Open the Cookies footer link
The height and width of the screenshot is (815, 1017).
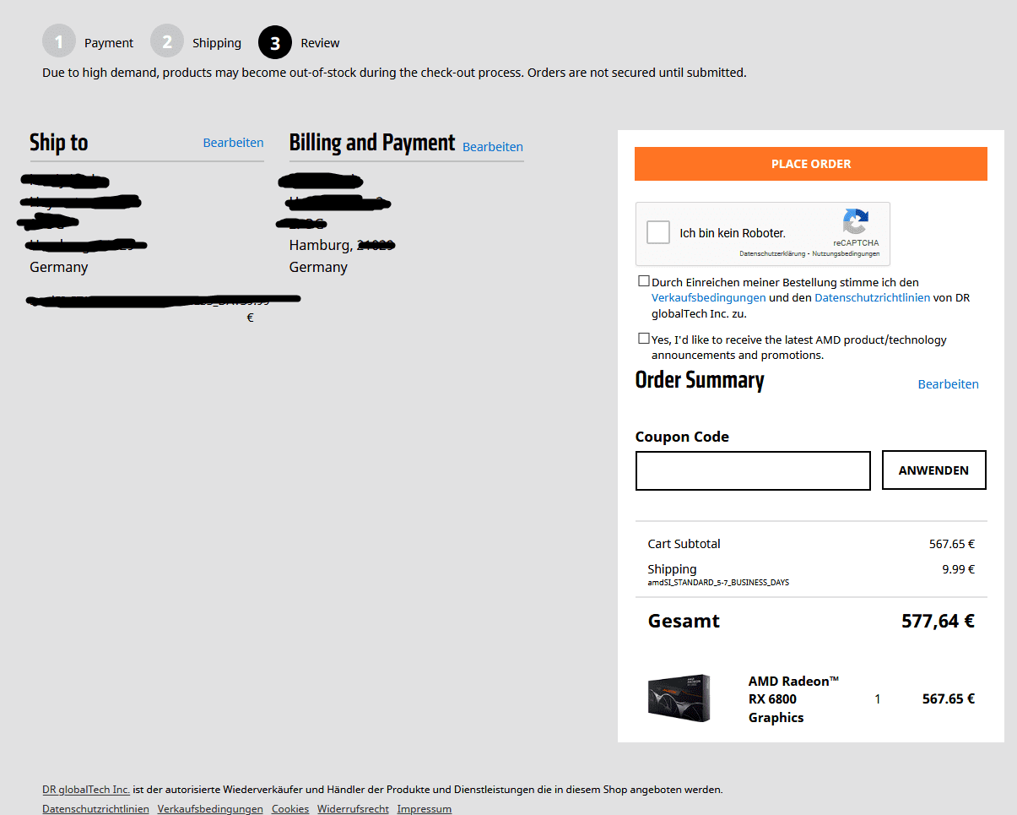(x=290, y=809)
